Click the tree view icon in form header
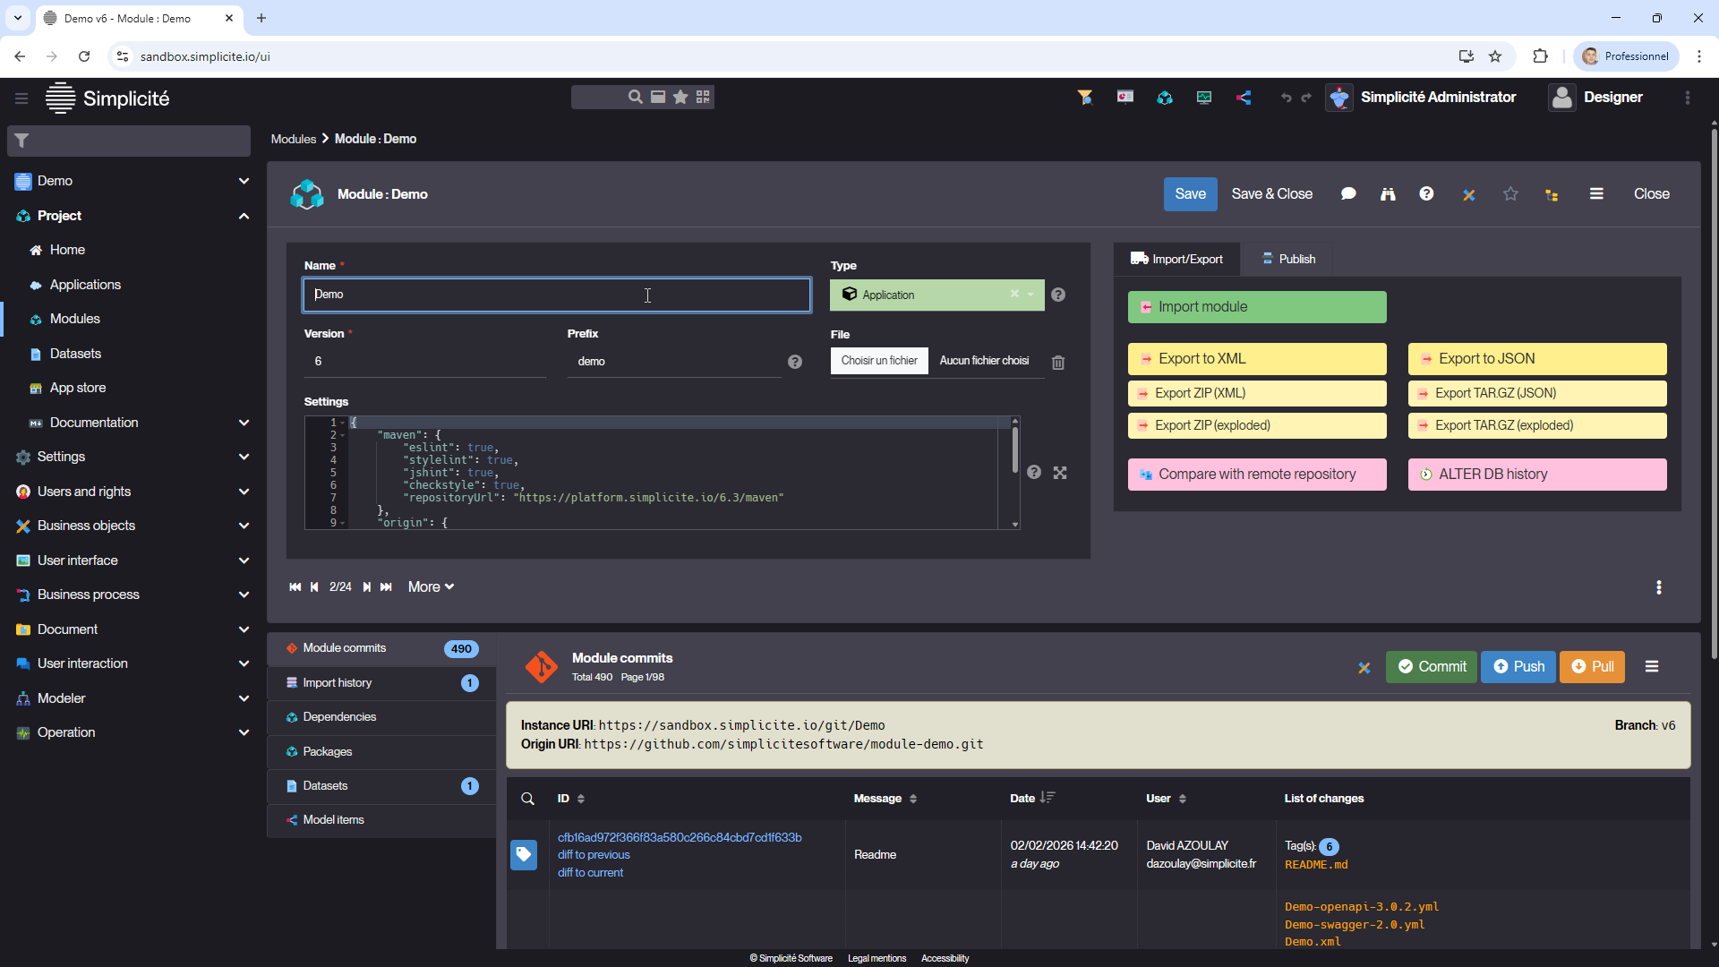The image size is (1719, 967). click(1552, 194)
